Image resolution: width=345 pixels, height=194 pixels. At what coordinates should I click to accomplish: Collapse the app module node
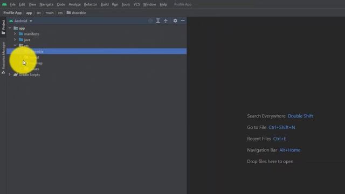pos(10,28)
